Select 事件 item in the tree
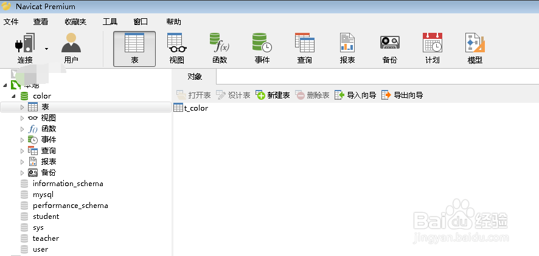Image resolution: width=539 pixels, height=256 pixels. point(49,140)
